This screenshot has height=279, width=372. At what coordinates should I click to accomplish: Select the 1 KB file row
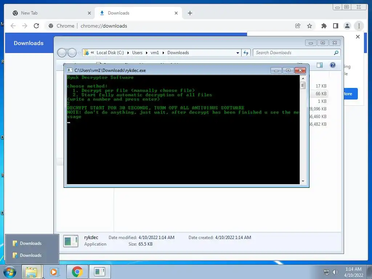pos(318,101)
